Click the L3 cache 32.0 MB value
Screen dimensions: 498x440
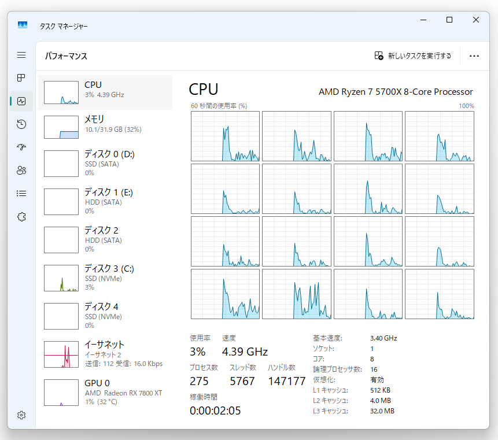point(382,411)
